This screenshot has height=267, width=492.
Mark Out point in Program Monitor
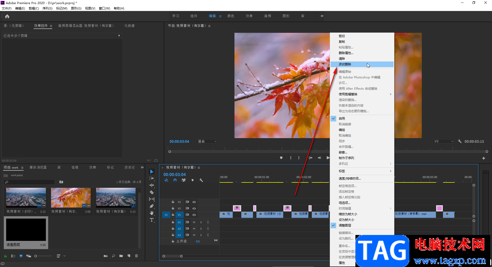pyautogui.click(x=299, y=158)
